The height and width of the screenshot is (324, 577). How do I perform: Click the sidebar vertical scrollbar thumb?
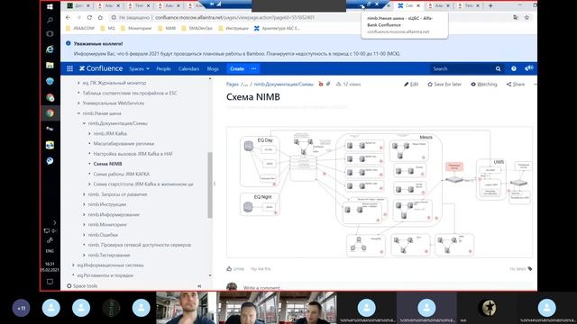(210, 185)
